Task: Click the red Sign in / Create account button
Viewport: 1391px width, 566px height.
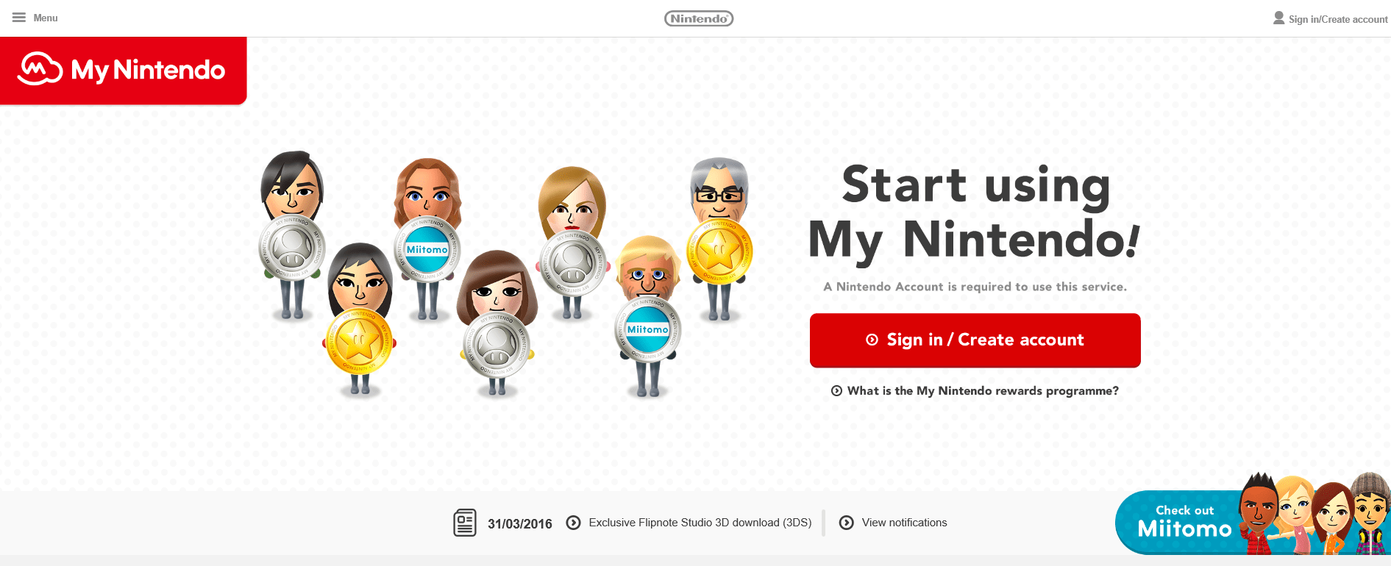Action: tap(975, 340)
